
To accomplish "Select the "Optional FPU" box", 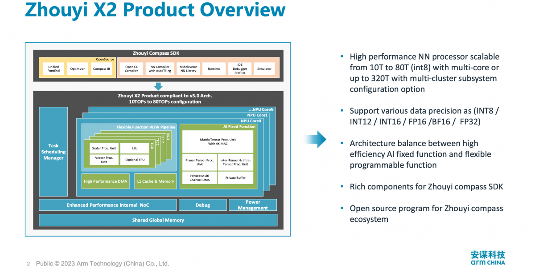I will [x=134, y=160].
